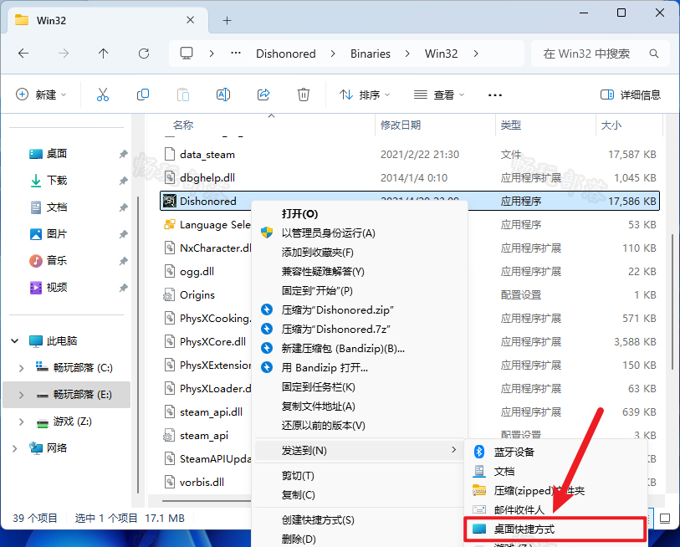Expand the 游戏 (Z:) drive
This screenshot has width=680, height=547.
pyautogui.click(x=21, y=422)
